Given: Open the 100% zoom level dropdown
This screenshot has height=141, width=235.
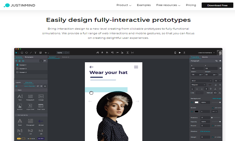Looking at the screenshot, I should click(x=63, y=53).
